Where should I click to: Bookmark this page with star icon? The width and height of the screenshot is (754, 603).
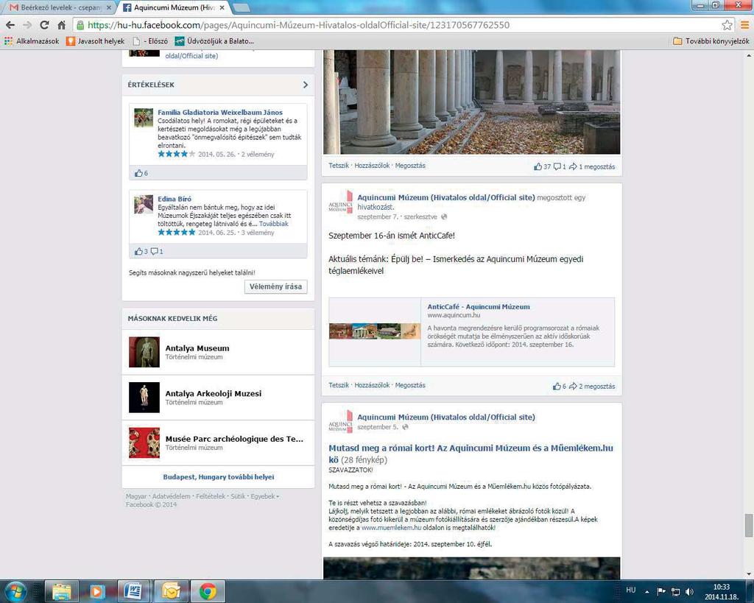click(727, 25)
